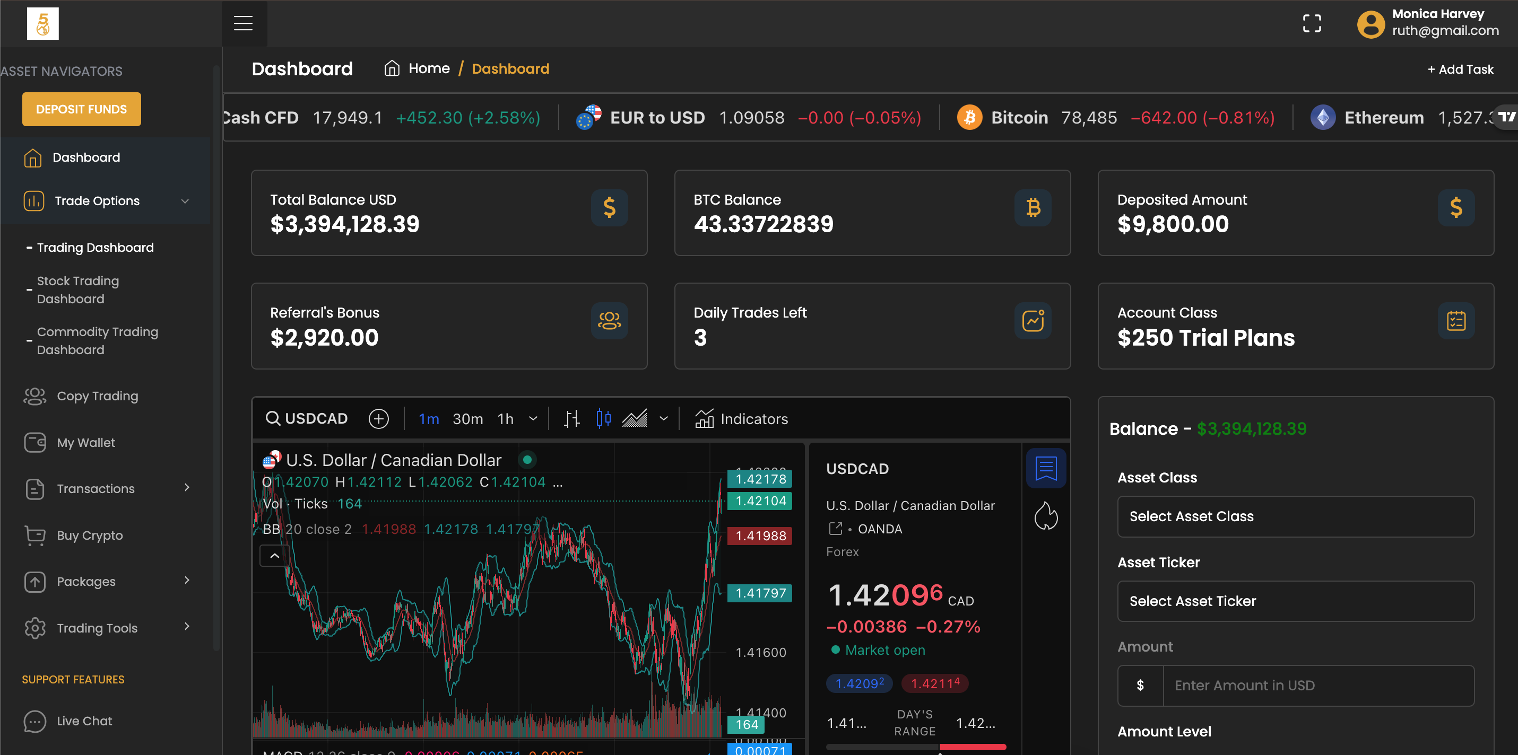Click the Total Balance USD dollar icon
This screenshot has width=1518, height=755.
609,207
